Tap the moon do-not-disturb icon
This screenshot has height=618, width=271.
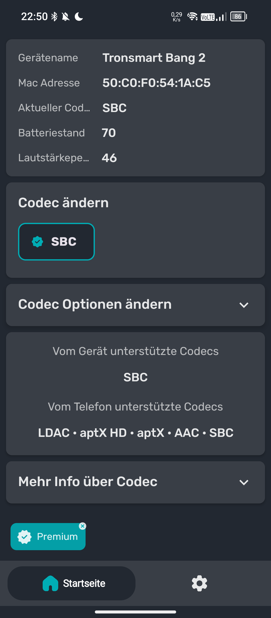click(79, 17)
